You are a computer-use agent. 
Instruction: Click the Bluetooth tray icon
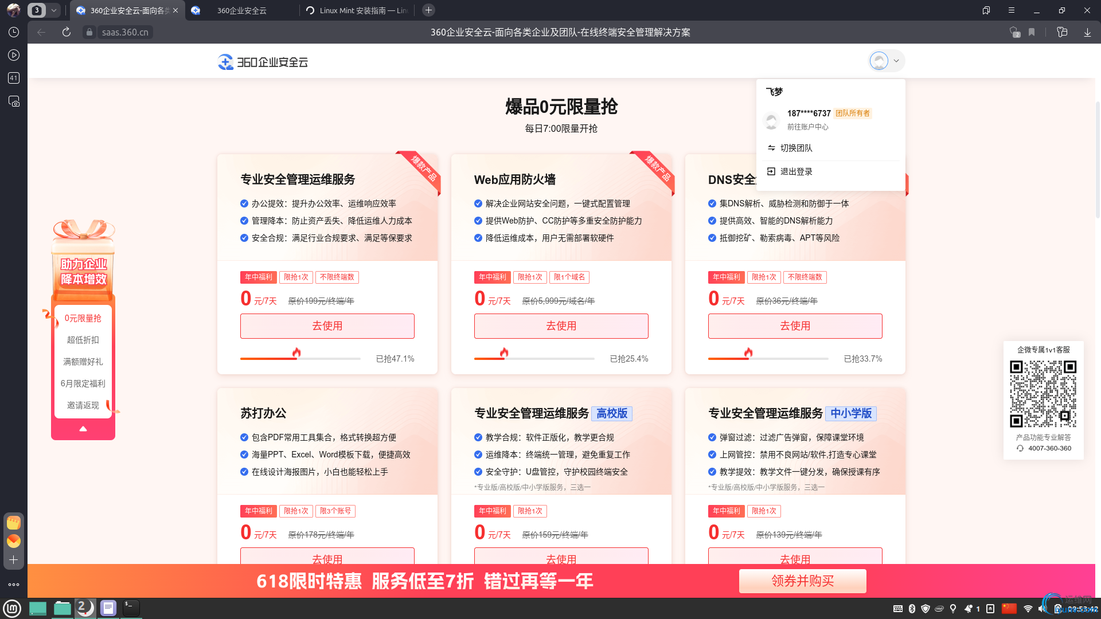click(912, 609)
